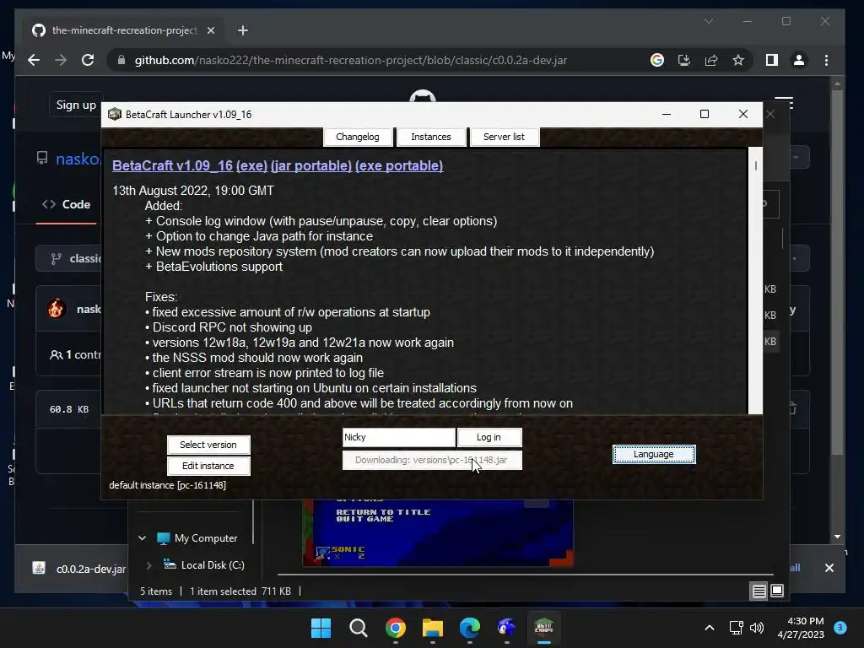
Task: Open Microsoft Edge from the taskbar
Action: click(x=469, y=628)
